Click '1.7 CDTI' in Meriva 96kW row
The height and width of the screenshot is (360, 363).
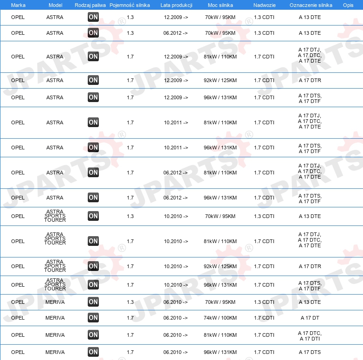[264, 352]
